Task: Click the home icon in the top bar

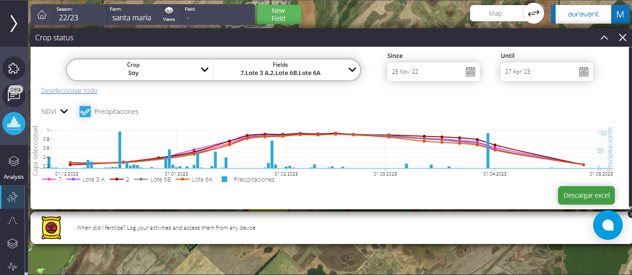Action: [42, 14]
